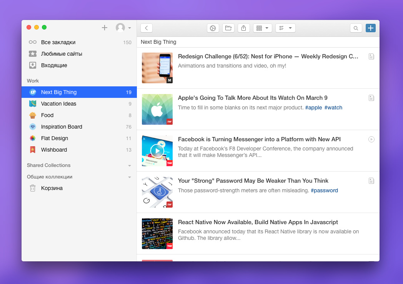Collapse the Shared Collections section arrow
The height and width of the screenshot is (284, 403).
(x=130, y=166)
